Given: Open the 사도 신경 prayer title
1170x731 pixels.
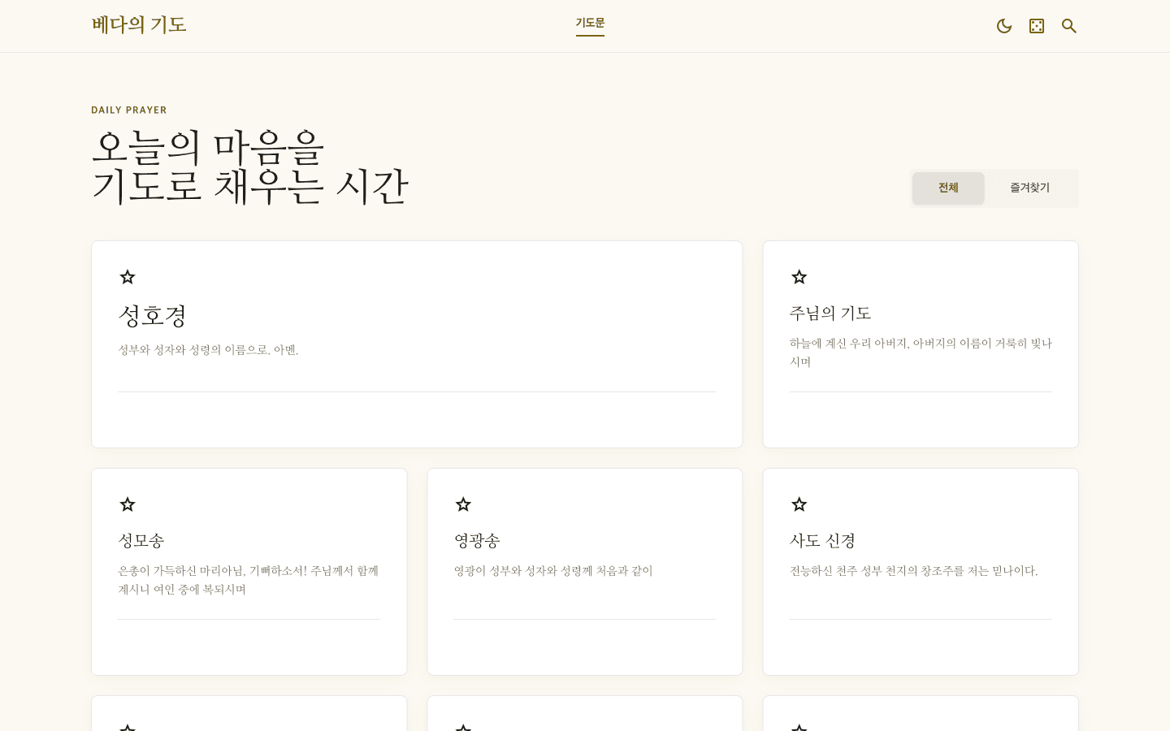Looking at the screenshot, I should [823, 540].
